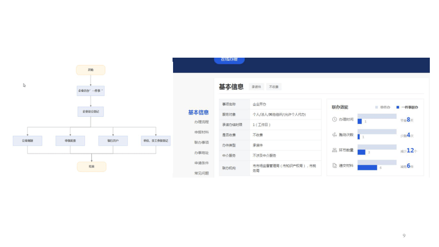Click the 一件事联办 blue legend square

click(x=398, y=107)
